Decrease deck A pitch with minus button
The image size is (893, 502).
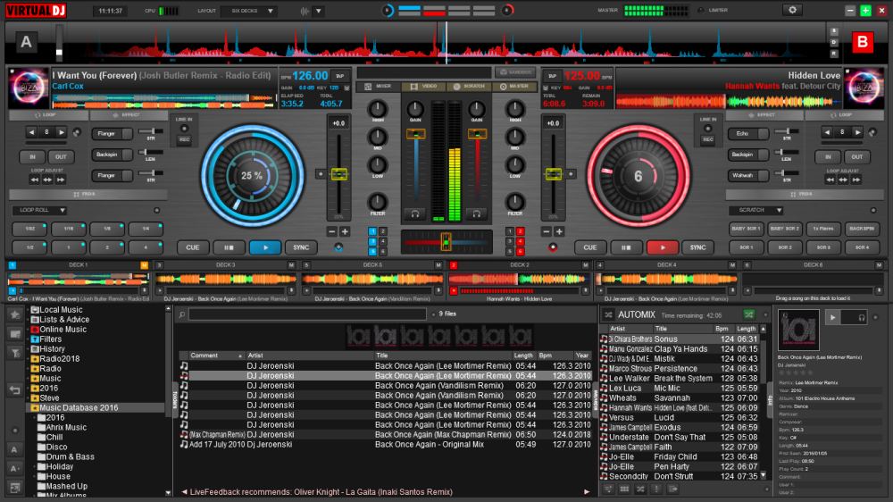point(332,231)
